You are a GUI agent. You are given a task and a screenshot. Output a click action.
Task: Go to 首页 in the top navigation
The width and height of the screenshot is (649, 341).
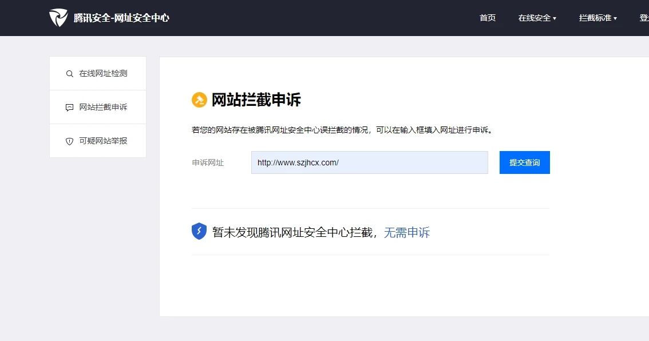coord(488,18)
